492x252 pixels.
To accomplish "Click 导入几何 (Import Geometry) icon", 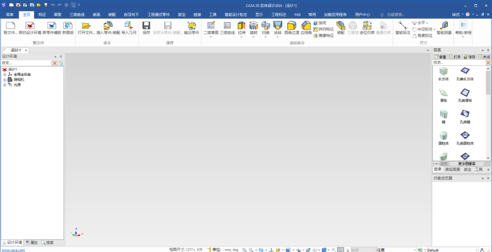I will (x=129, y=26).
